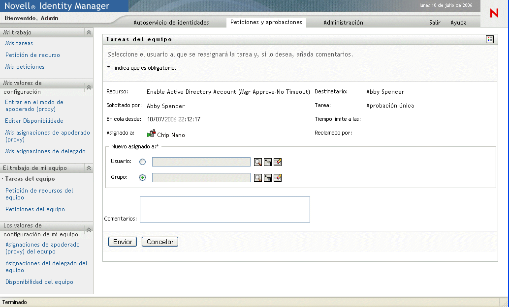Image resolution: width=509 pixels, height=307 pixels.
Task: Open Disponibilidad del equipo link
Action: 39,282
